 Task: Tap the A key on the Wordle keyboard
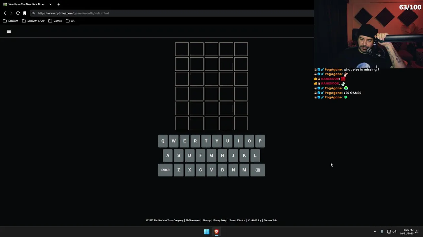[x=168, y=155]
